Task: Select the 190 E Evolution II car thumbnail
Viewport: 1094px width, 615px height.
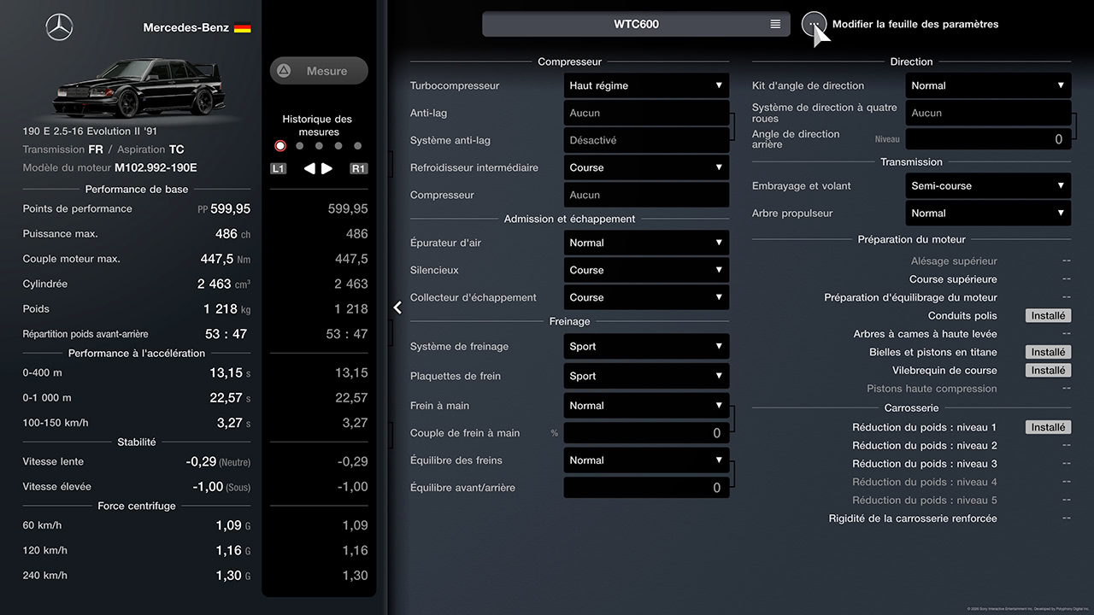Action: (x=137, y=89)
